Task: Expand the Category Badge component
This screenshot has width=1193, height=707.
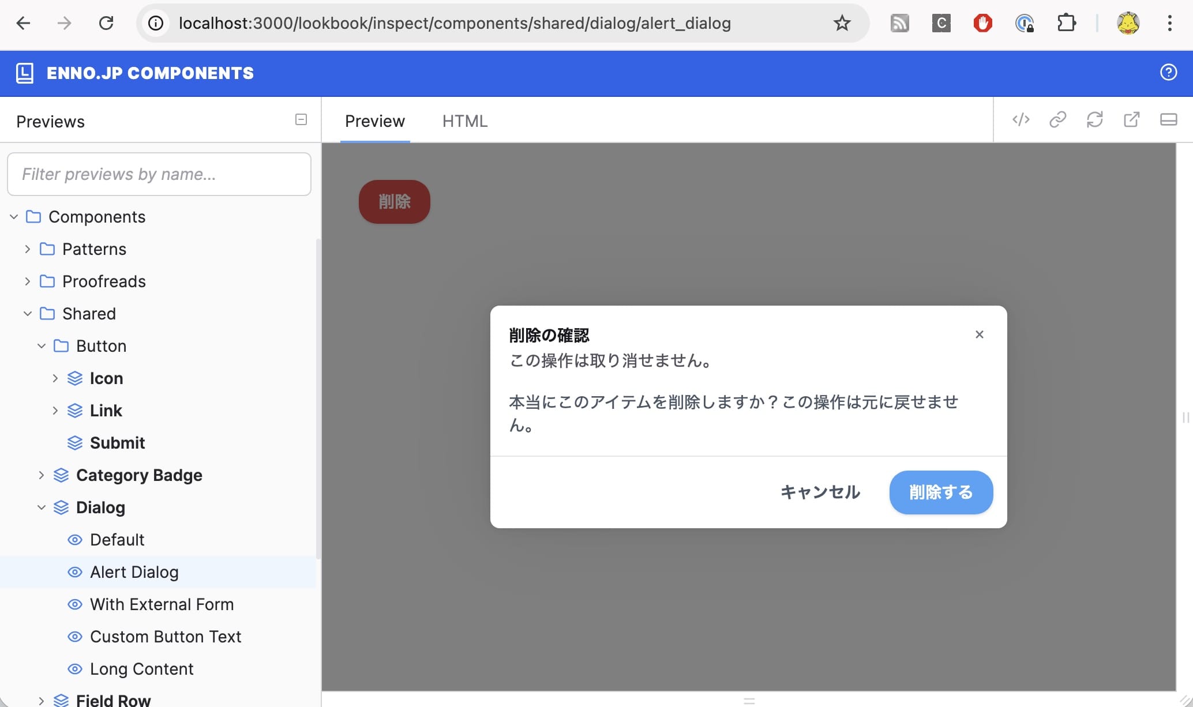Action: click(x=41, y=475)
